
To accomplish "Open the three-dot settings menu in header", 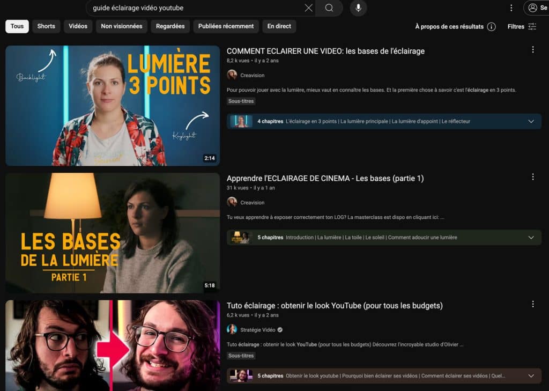I will coord(511,8).
